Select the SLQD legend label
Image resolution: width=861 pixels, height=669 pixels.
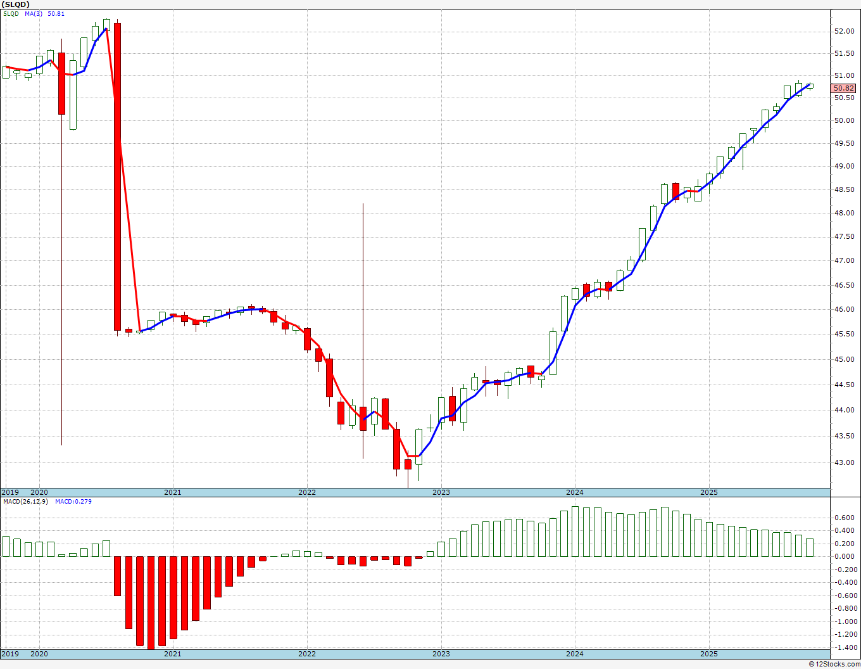pos(11,14)
